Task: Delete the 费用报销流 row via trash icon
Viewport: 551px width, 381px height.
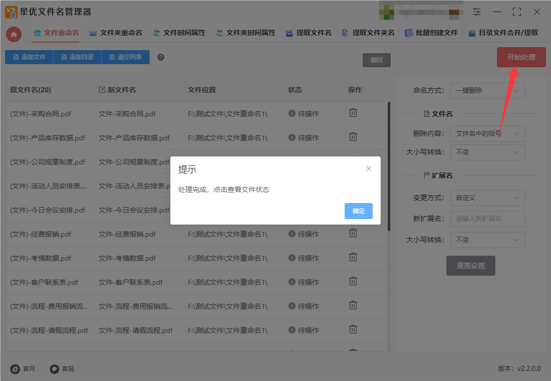Action: tap(353, 305)
